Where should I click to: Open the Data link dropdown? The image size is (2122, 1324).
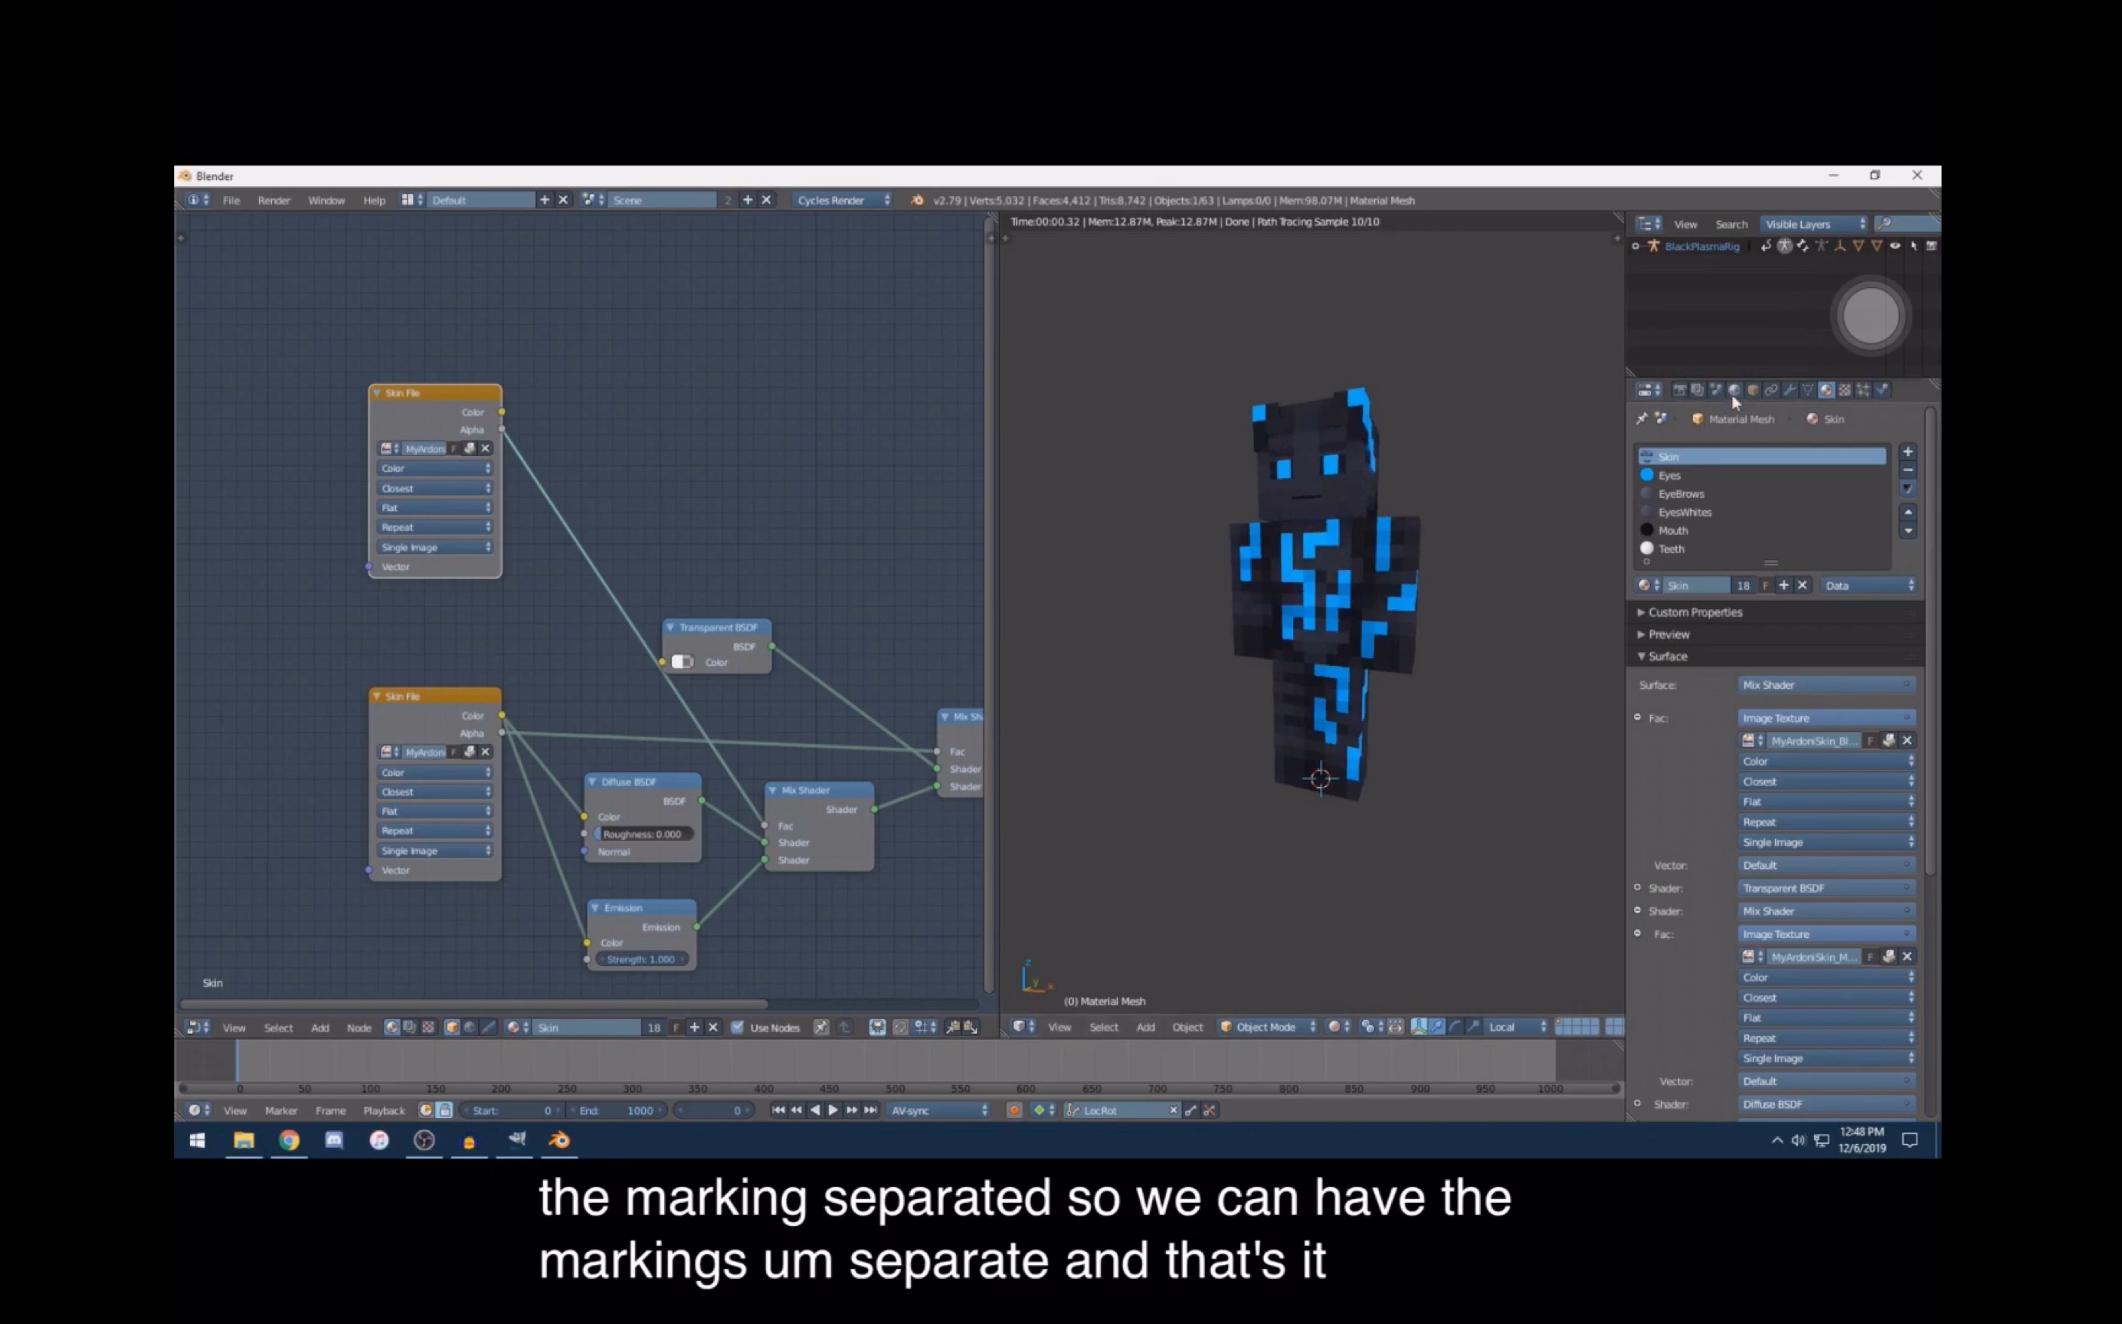[1868, 586]
